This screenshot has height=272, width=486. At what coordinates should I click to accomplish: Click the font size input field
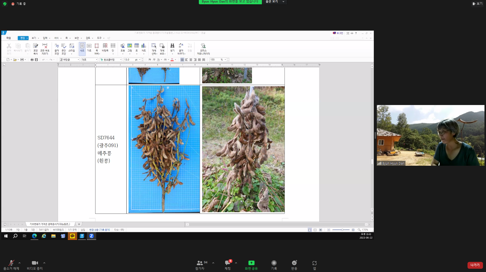(129, 60)
